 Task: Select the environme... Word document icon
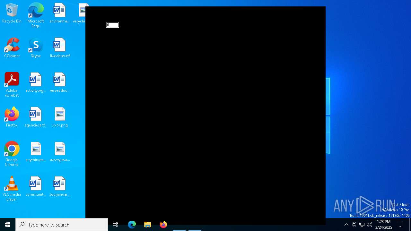60,13
